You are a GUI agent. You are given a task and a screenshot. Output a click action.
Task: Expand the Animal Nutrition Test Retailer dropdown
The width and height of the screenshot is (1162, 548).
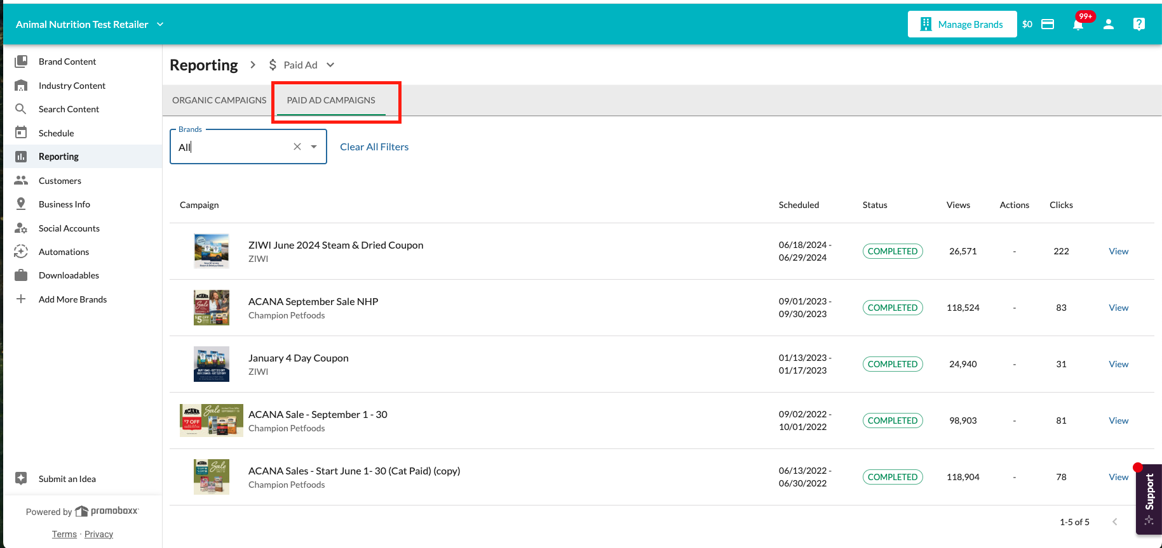(x=160, y=24)
